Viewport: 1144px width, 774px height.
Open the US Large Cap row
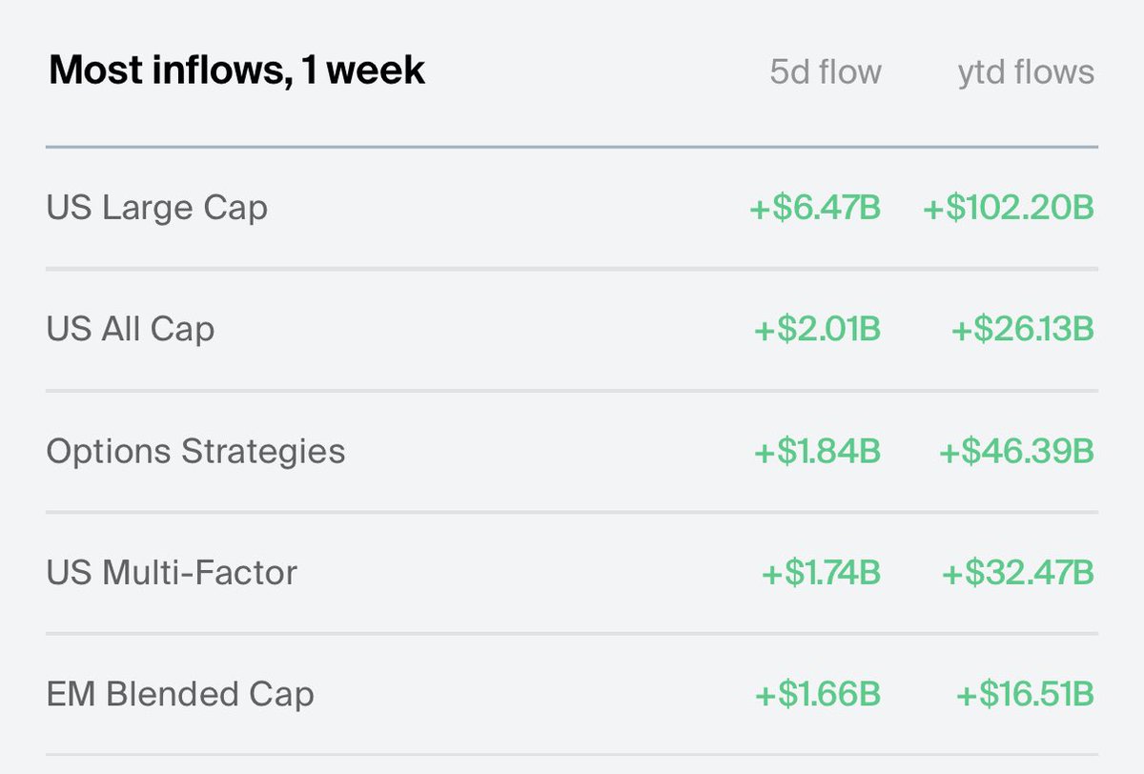(x=572, y=208)
